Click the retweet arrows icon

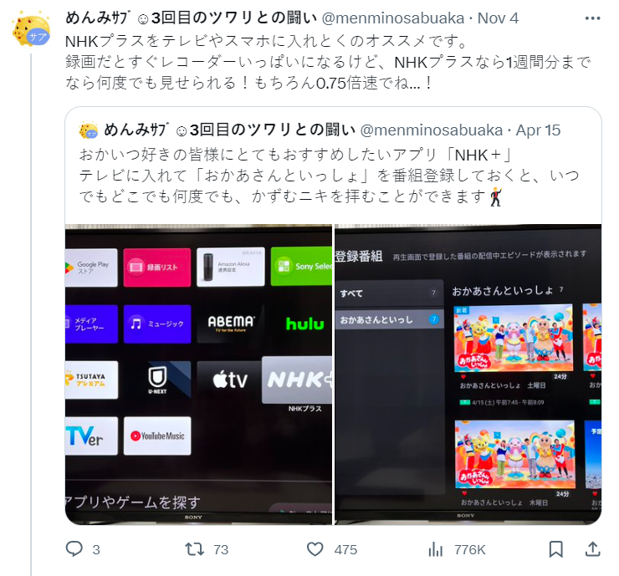194,549
